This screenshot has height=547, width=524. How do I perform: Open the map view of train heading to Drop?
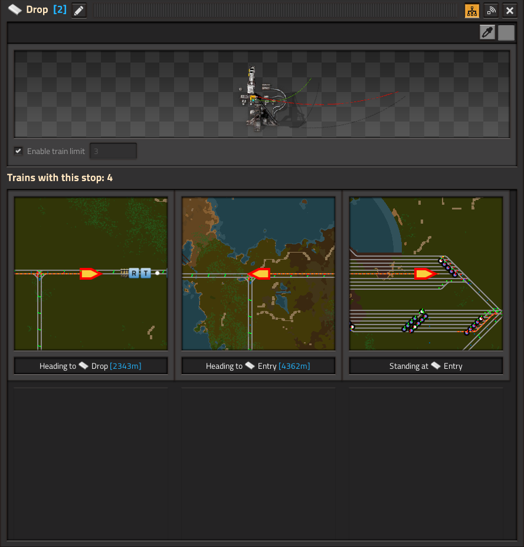point(91,274)
